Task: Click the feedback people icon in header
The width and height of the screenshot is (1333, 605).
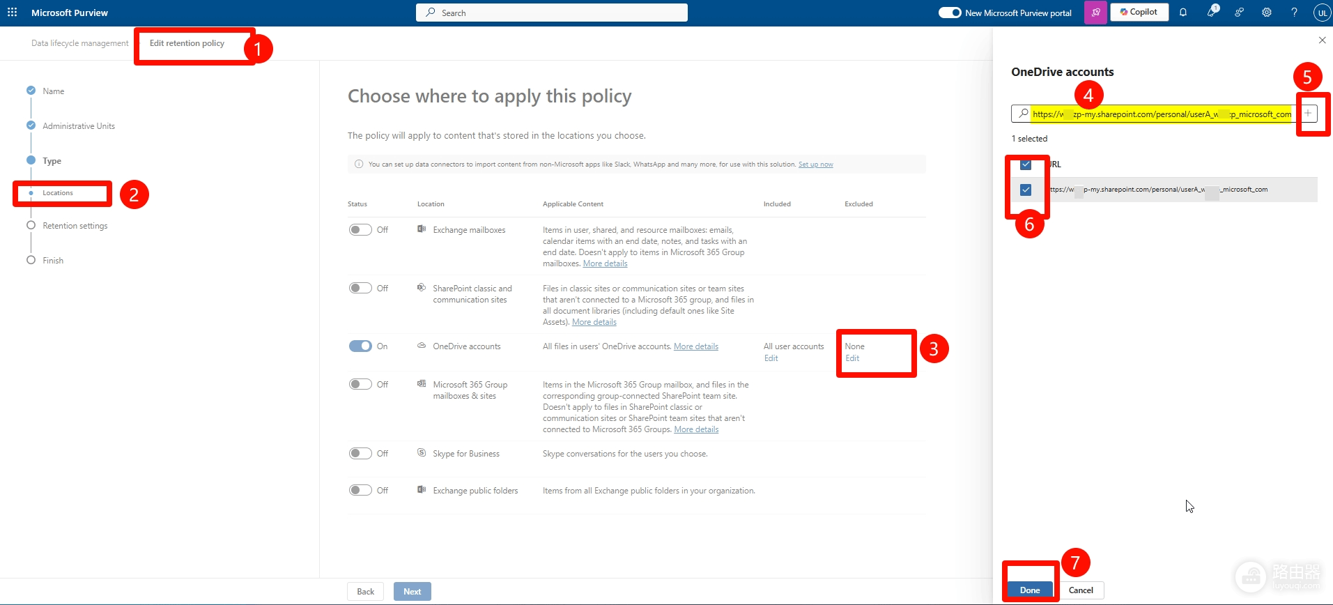Action: (x=1240, y=13)
